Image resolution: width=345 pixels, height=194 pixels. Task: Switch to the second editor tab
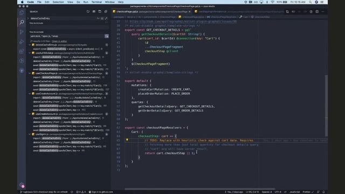[x=239, y=11]
